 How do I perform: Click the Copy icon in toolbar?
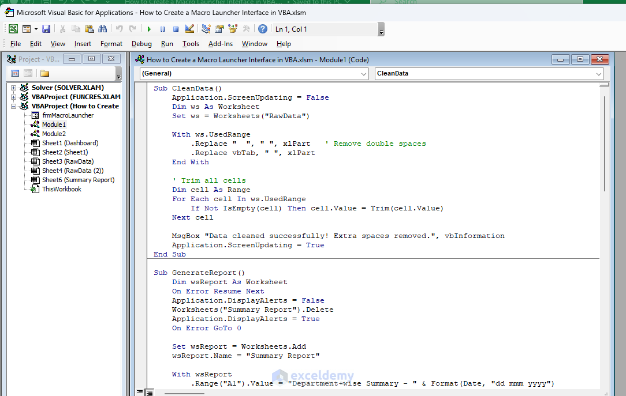point(76,29)
